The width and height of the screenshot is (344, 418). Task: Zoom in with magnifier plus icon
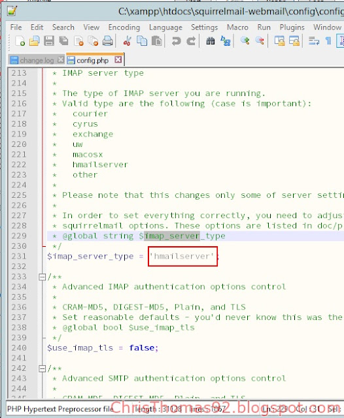pyautogui.click(x=245, y=41)
